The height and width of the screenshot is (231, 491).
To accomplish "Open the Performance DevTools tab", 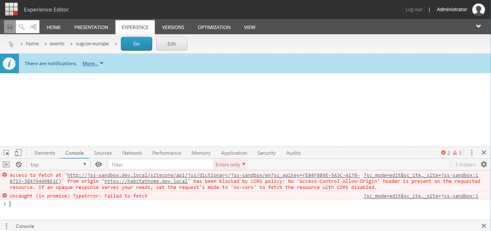I will click(x=167, y=153).
